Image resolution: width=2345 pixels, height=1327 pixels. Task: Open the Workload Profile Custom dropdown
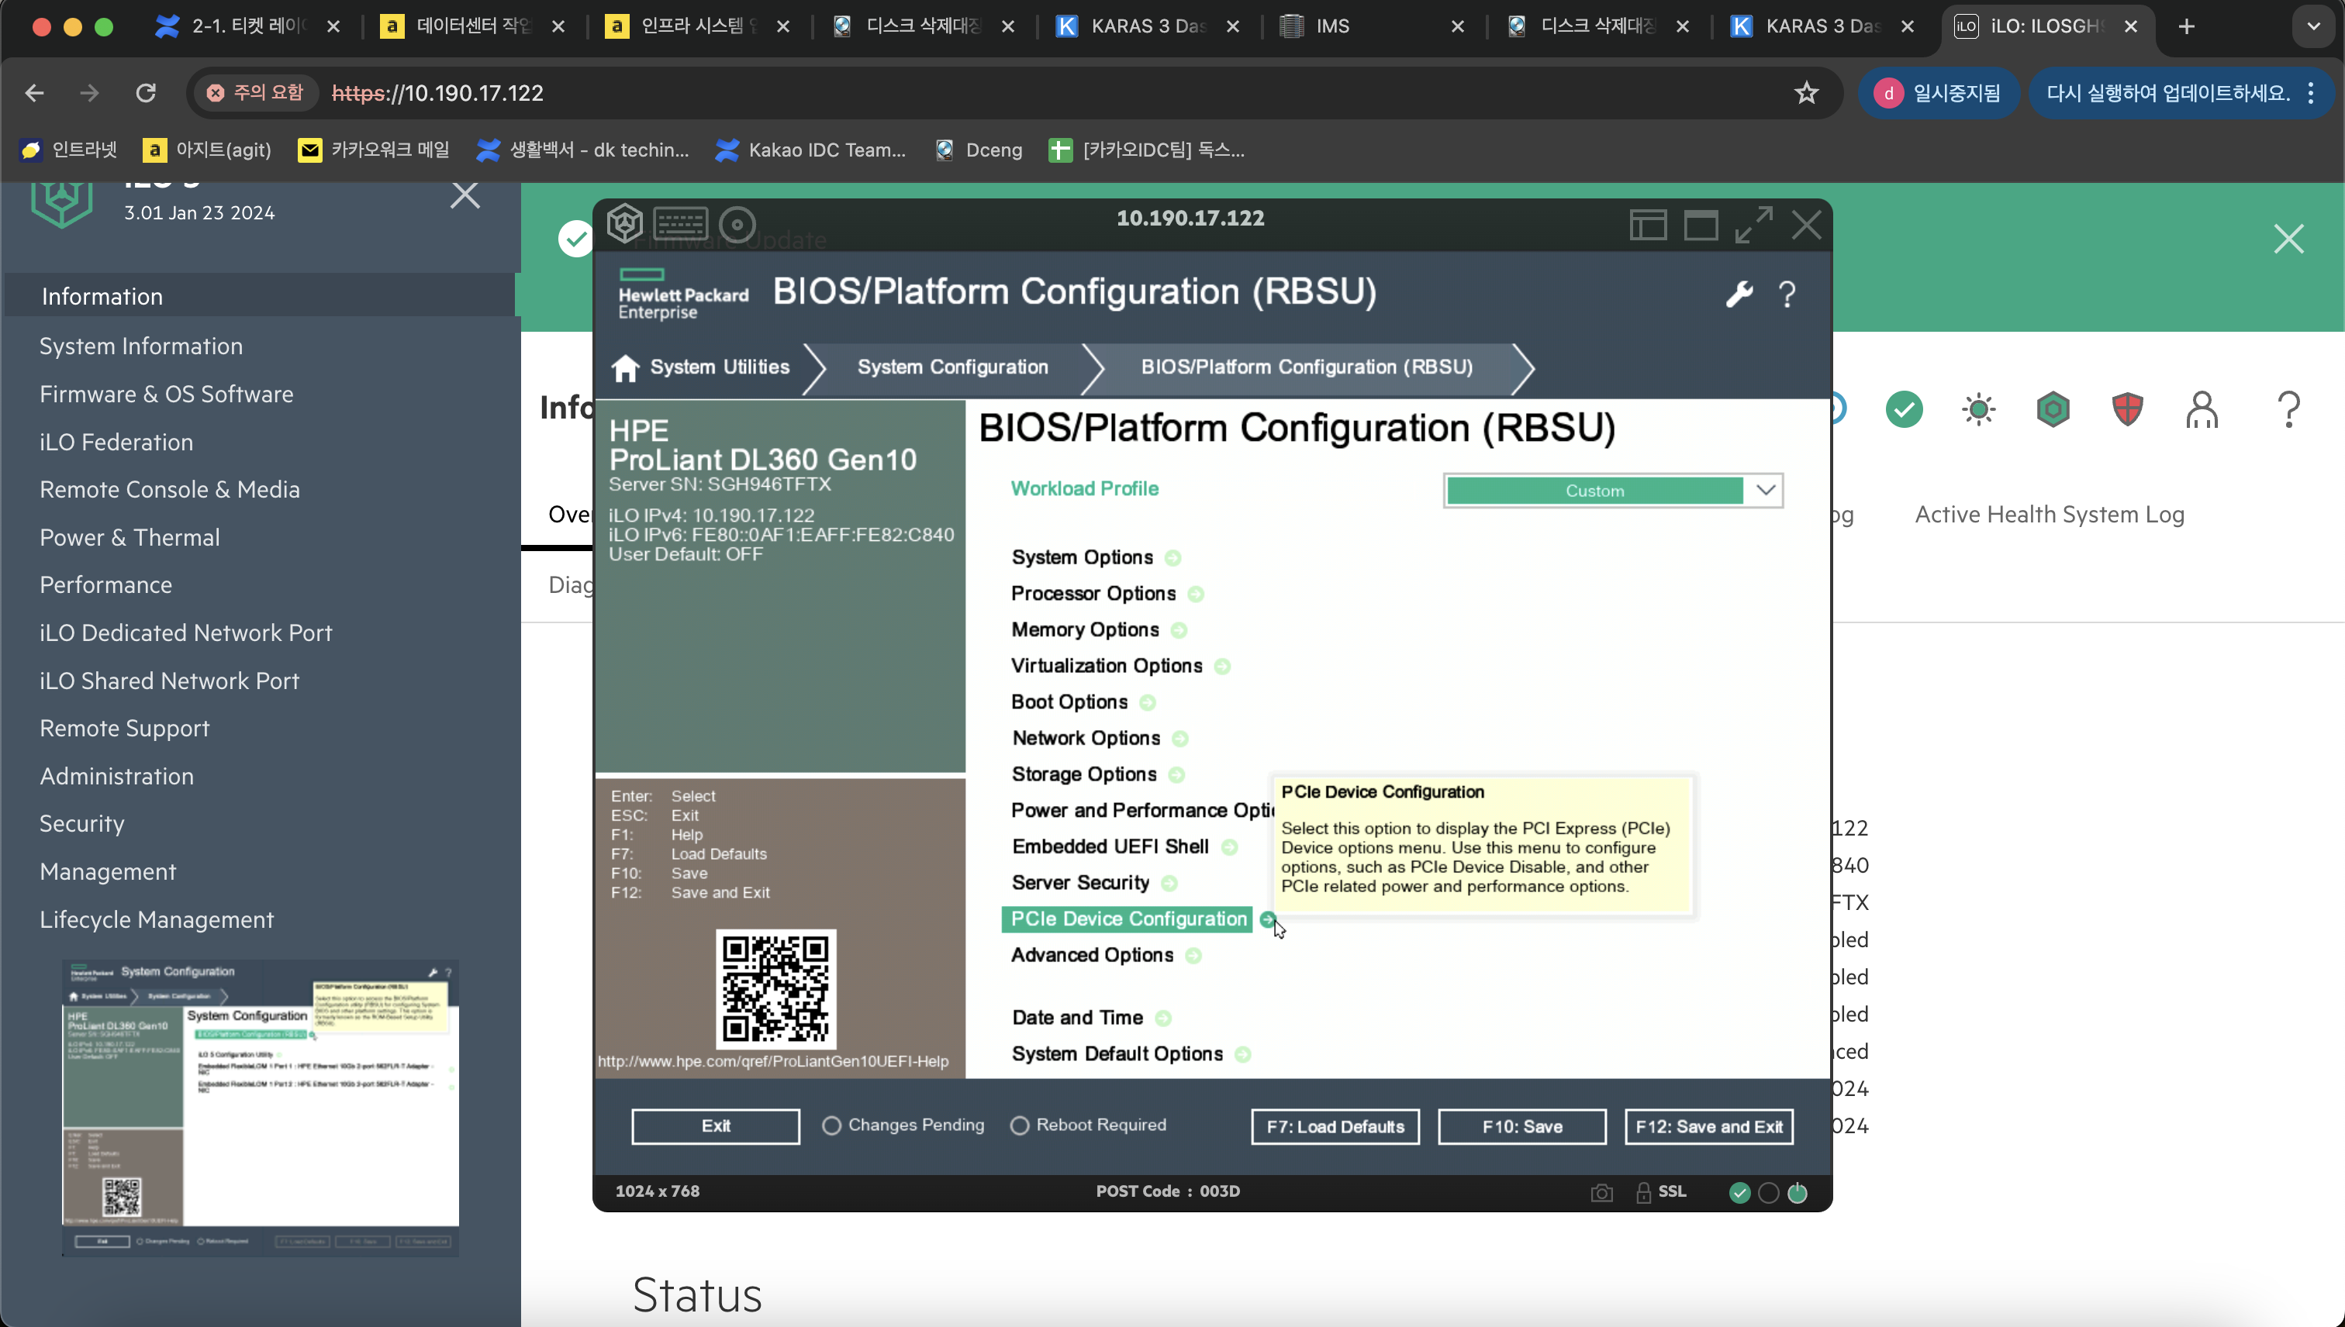tap(1612, 491)
